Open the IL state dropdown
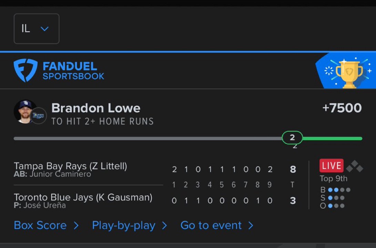Screen dimensions: 376x248 coord(37,29)
